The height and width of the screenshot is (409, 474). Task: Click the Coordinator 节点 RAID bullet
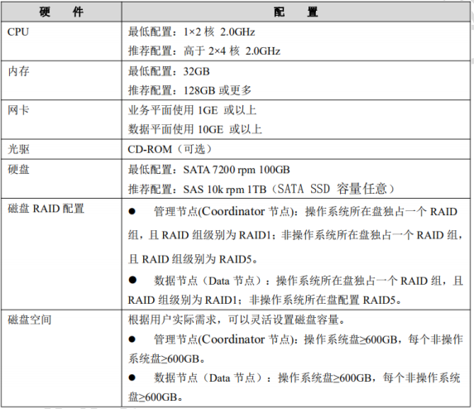295,235
